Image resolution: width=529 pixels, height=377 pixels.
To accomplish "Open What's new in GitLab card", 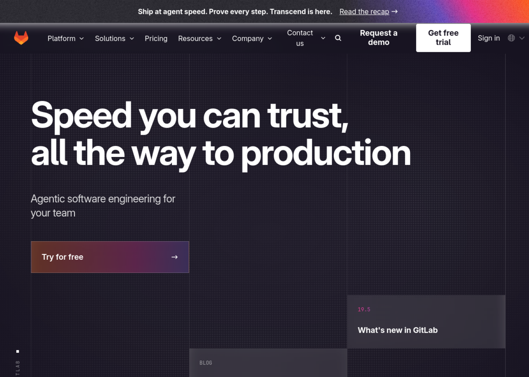I will [426, 322].
